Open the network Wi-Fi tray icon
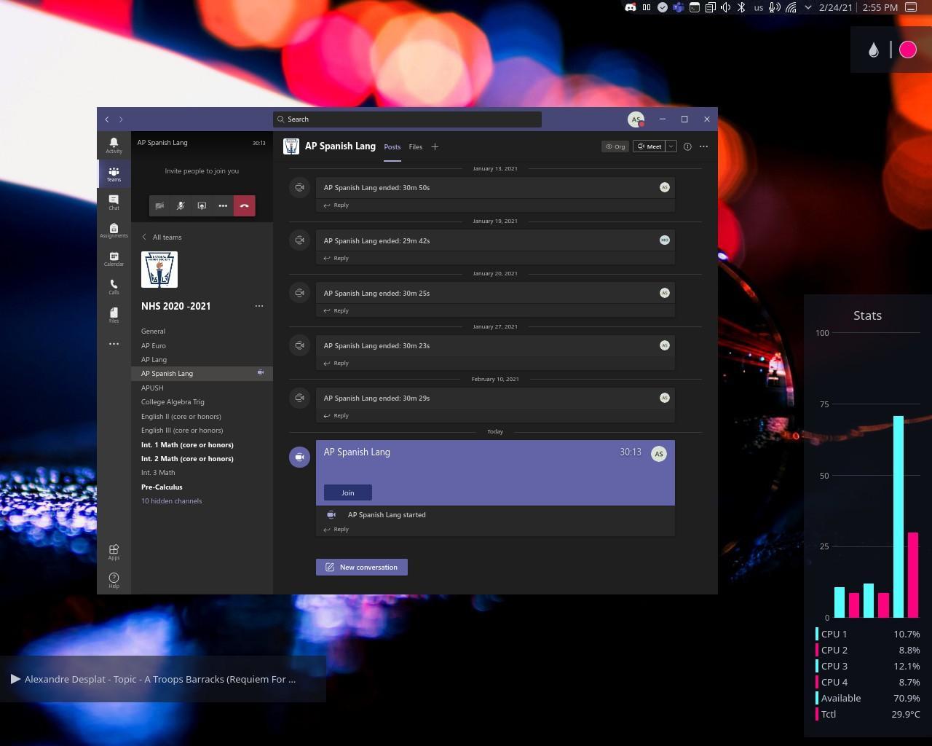The height and width of the screenshot is (746, 932). click(x=791, y=7)
